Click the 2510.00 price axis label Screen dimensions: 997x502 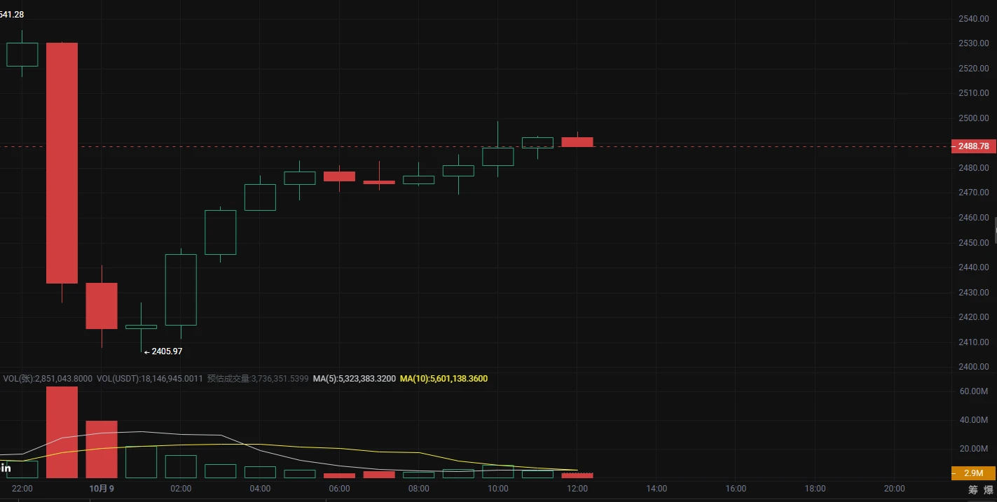pyautogui.click(x=974, y=93)
